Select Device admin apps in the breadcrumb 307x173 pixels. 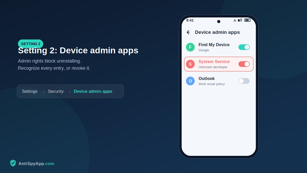tap(93, 91)
